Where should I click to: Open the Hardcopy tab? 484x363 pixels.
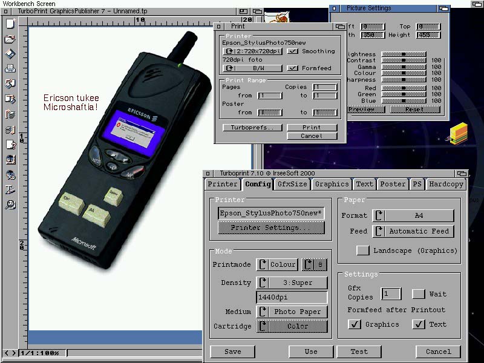pyautogui.click(x=446, y=185)
